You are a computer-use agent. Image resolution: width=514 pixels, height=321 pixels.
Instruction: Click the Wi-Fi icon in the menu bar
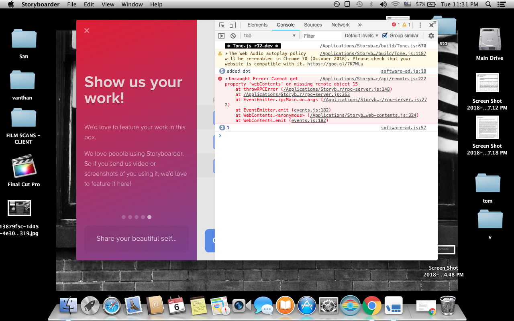click(396, 4)
